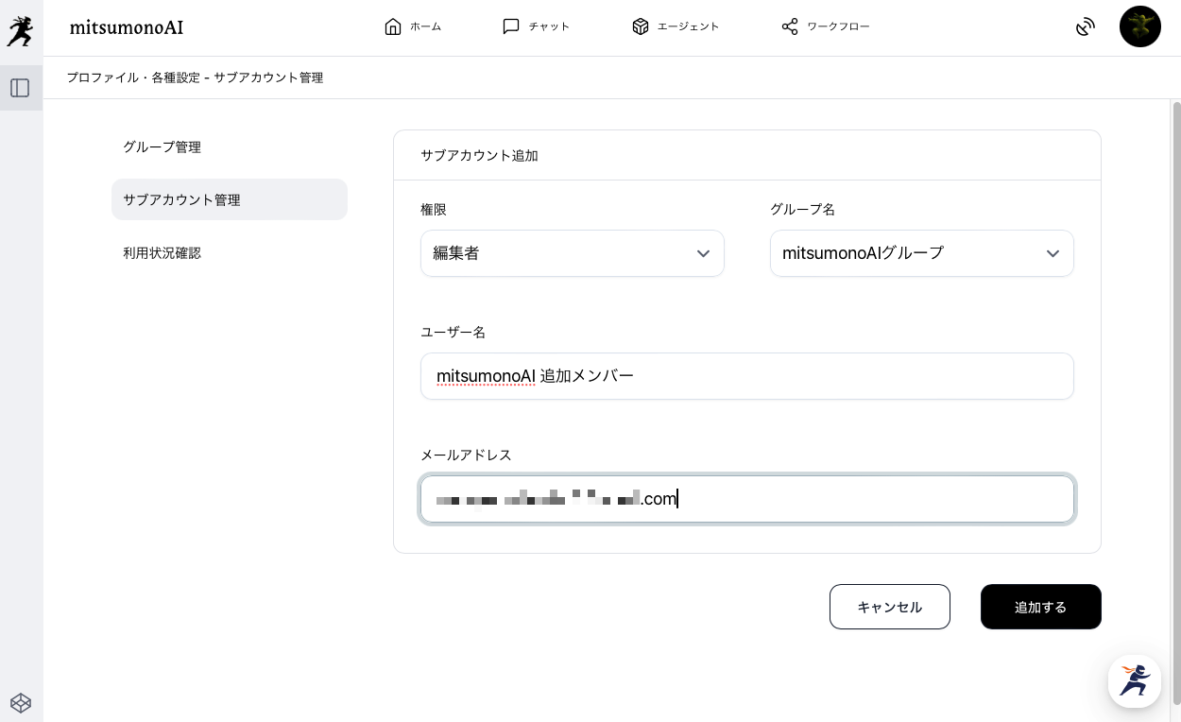Select 利用状況確認 in side menu

click(x=162, y=252)
